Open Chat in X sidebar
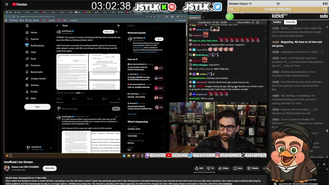This screenshot has width=329, height=185. tap(31, 52)
